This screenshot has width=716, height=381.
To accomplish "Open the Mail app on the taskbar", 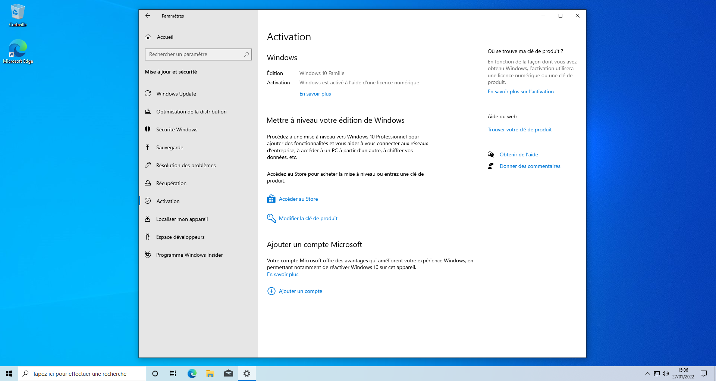I will tap(228, 374).
